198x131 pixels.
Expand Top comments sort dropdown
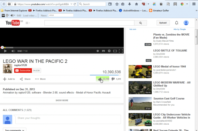point(15,130)
